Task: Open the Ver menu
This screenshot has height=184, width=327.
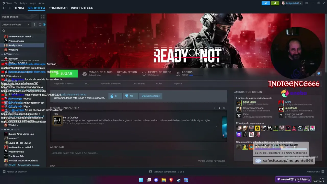Action: click(16, 3)
